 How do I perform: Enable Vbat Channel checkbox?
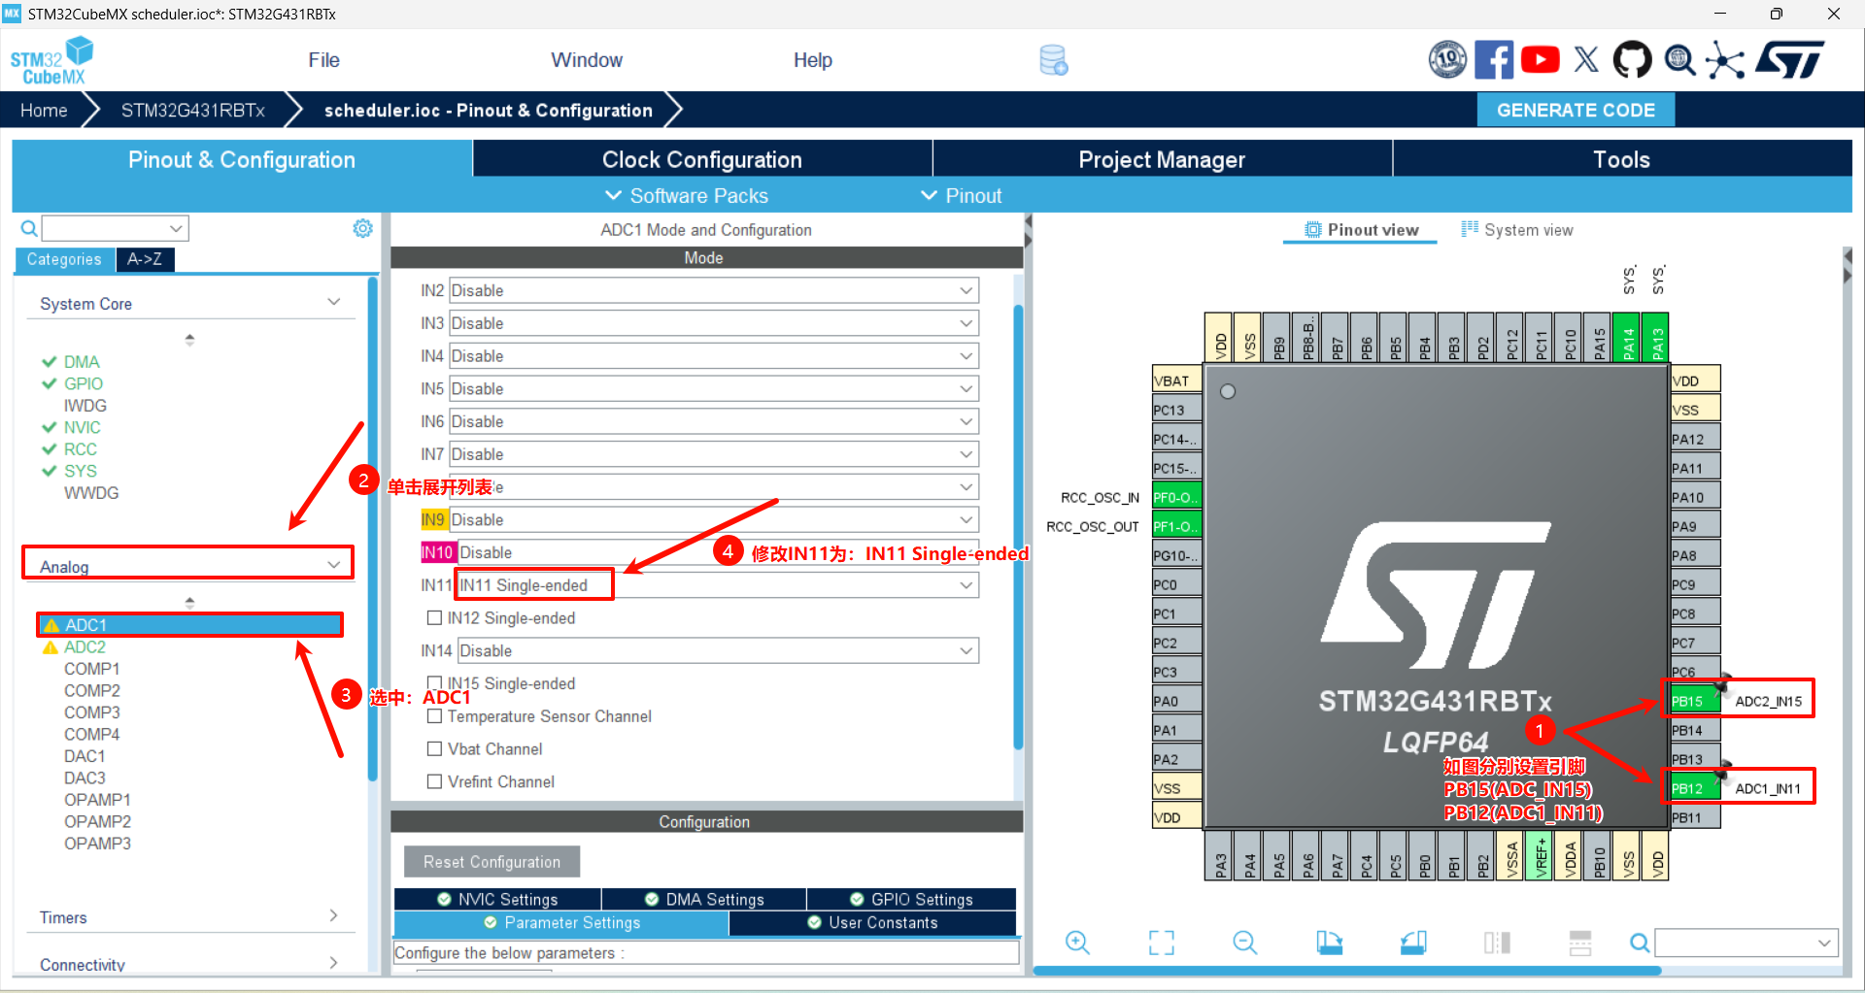[435, 749]
